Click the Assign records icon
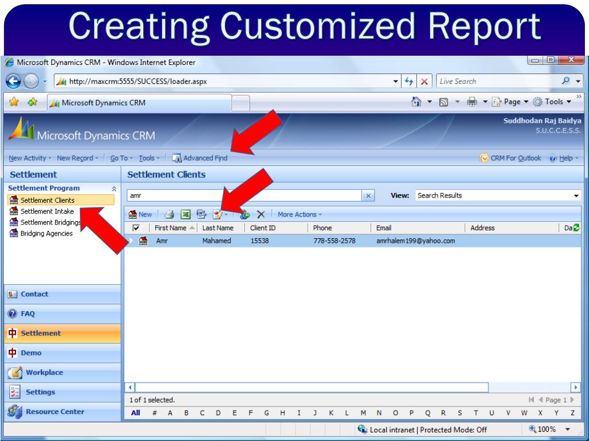Screen dimensions: 589x441 point(245,215)
